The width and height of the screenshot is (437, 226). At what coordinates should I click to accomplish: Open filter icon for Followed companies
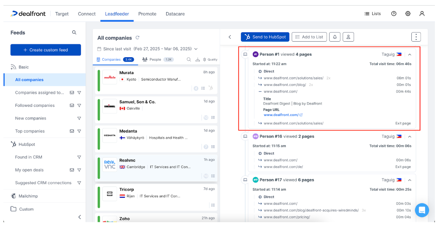click(x=79, y=105)
